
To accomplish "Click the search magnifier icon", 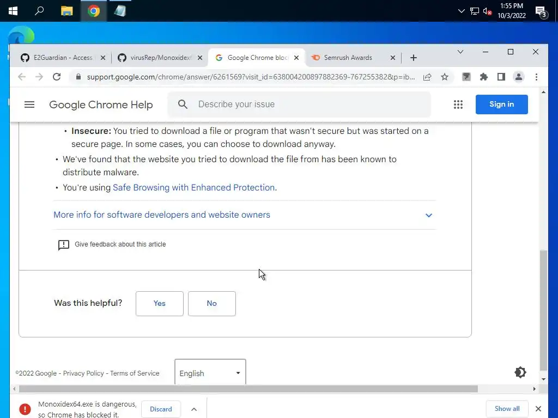I will 183,104.
